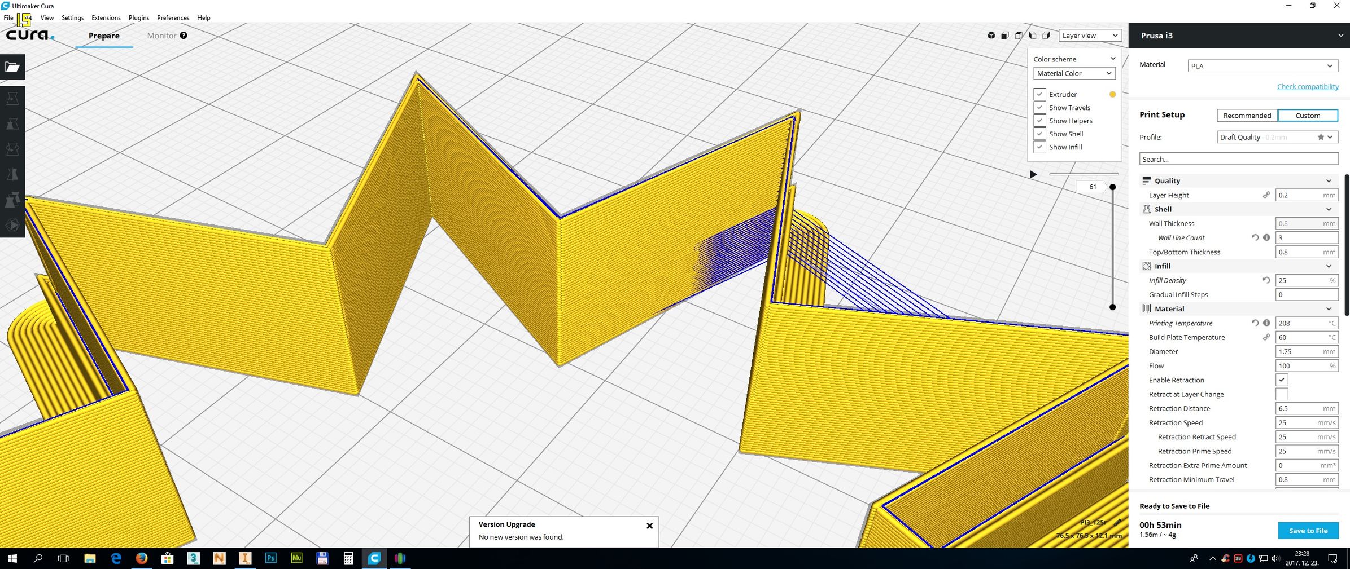Viewport: 1350px width, 569px height.
Task: Open Calculator from the taskbar
Action: click(348, 558)
